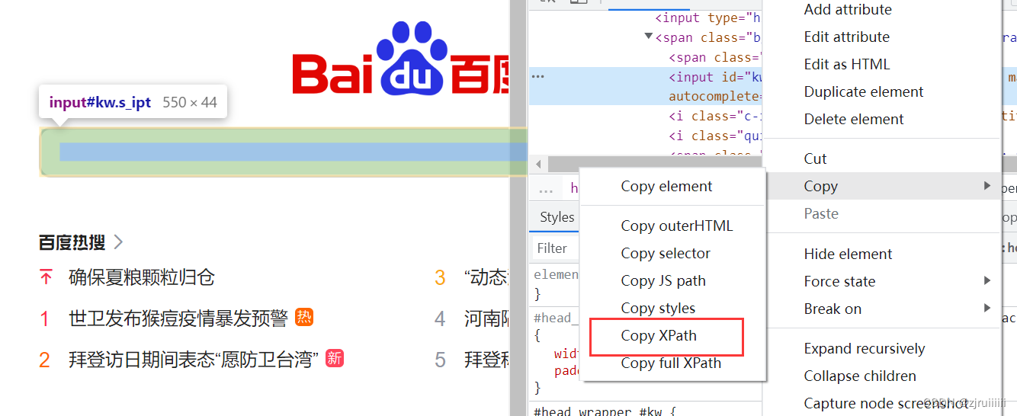Select Delete element menu item
1017x416 pixels.
[x=854, y=120]
